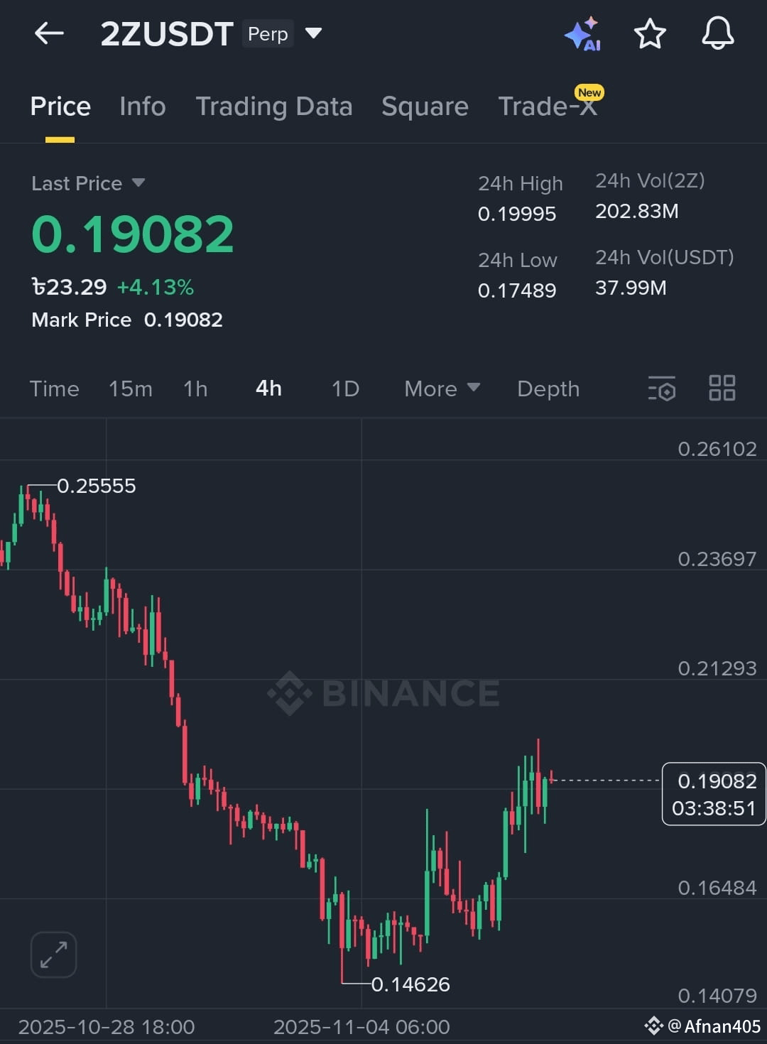Open price alert bell icon

[x=718, y=33]
